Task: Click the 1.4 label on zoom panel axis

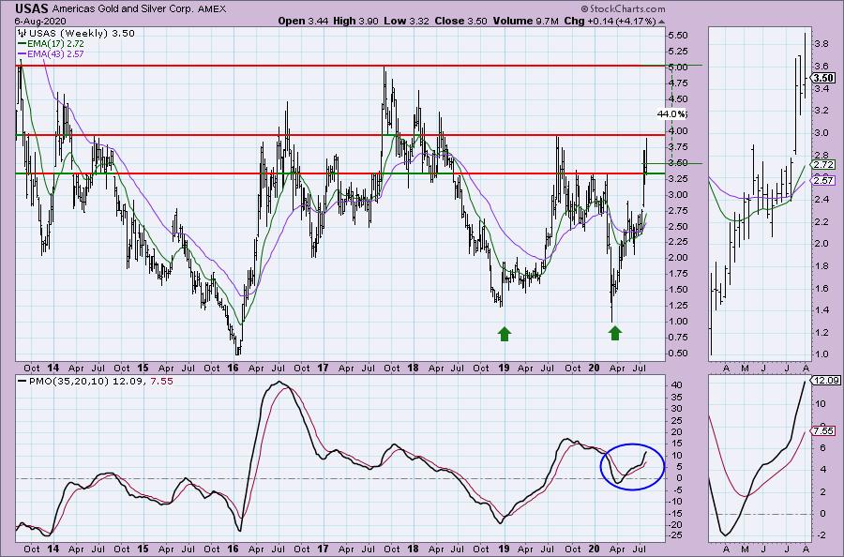Action: point(821,310)
